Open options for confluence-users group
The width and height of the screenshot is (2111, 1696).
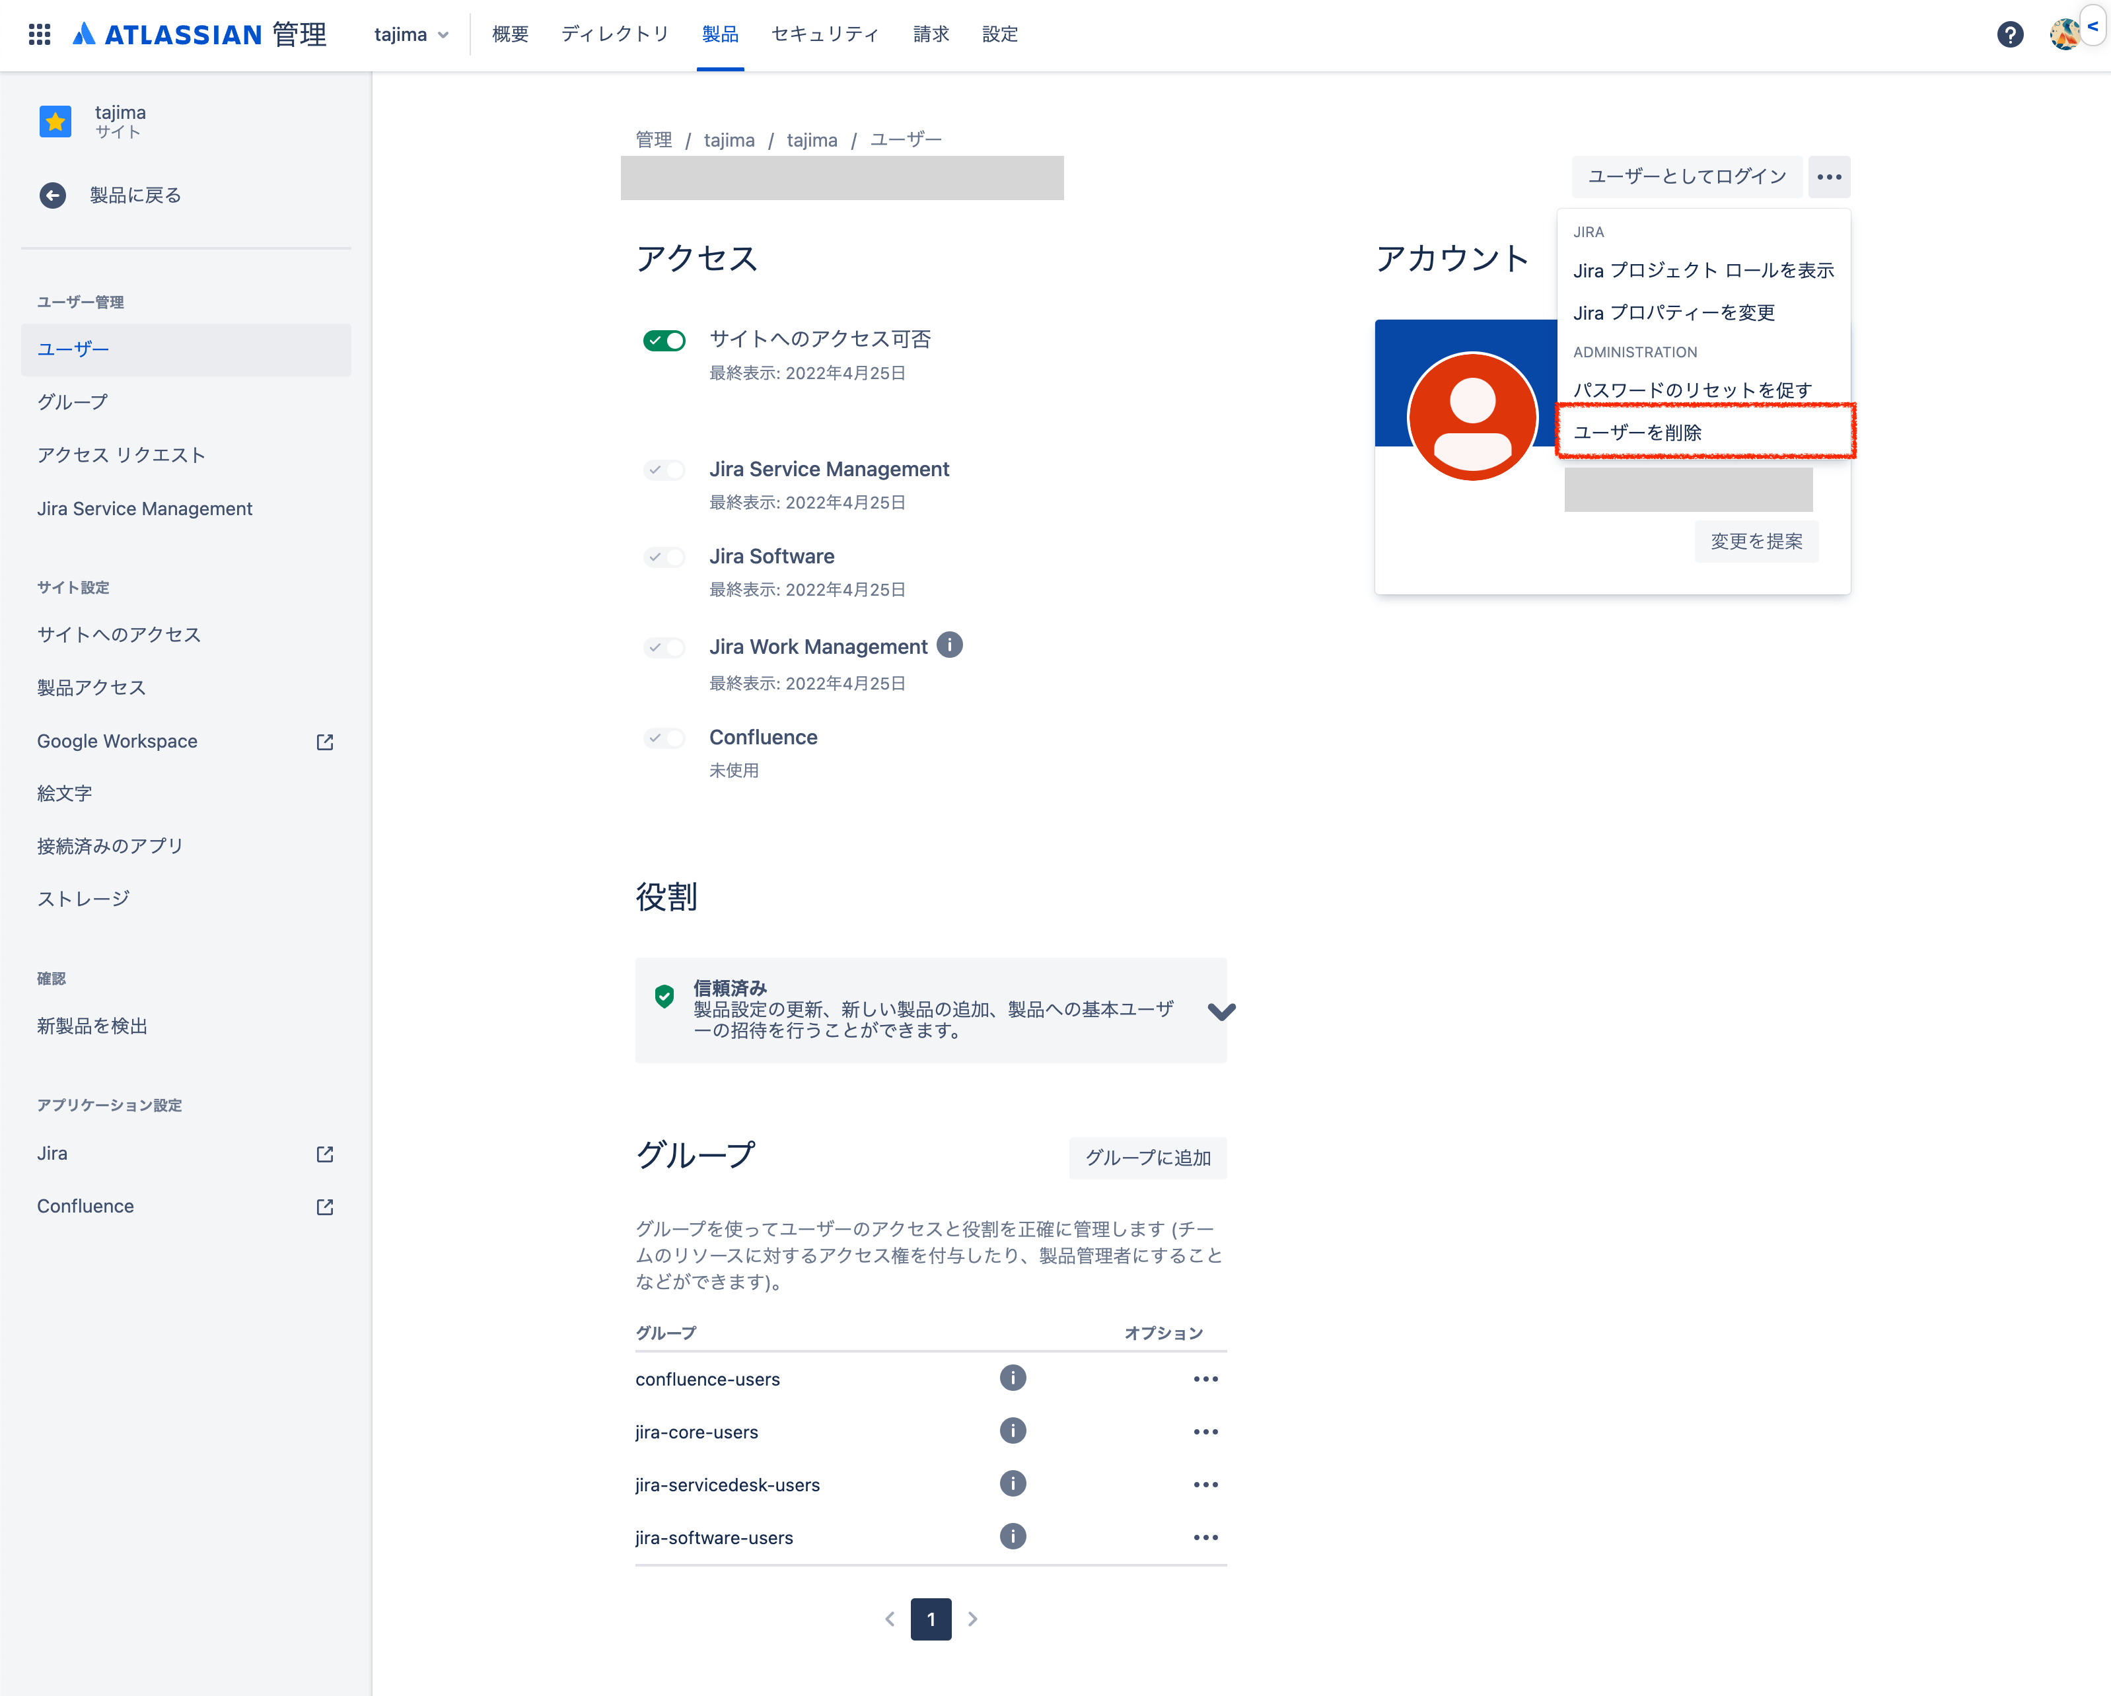point(1205,1379)
